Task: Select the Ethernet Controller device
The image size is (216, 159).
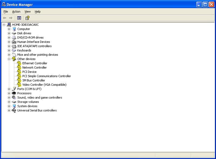Action: point(35,63)
